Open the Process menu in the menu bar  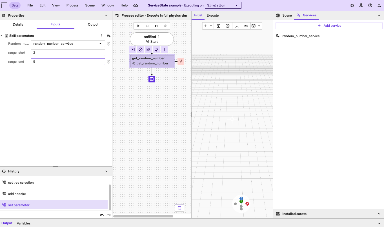(x=72, y=5)
